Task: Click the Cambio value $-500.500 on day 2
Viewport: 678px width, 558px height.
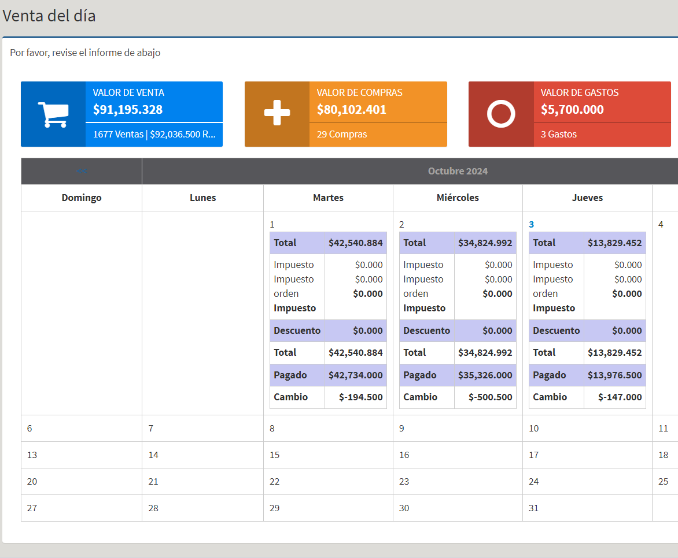Action: (x=489, y=397)
